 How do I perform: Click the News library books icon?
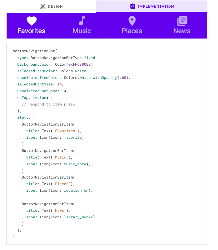pyautogui.click(x=182, y=21)
